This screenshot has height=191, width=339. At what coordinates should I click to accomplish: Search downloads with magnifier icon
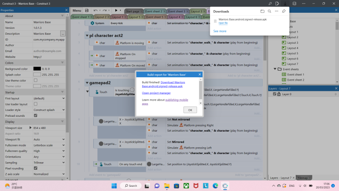click(270, 11)
